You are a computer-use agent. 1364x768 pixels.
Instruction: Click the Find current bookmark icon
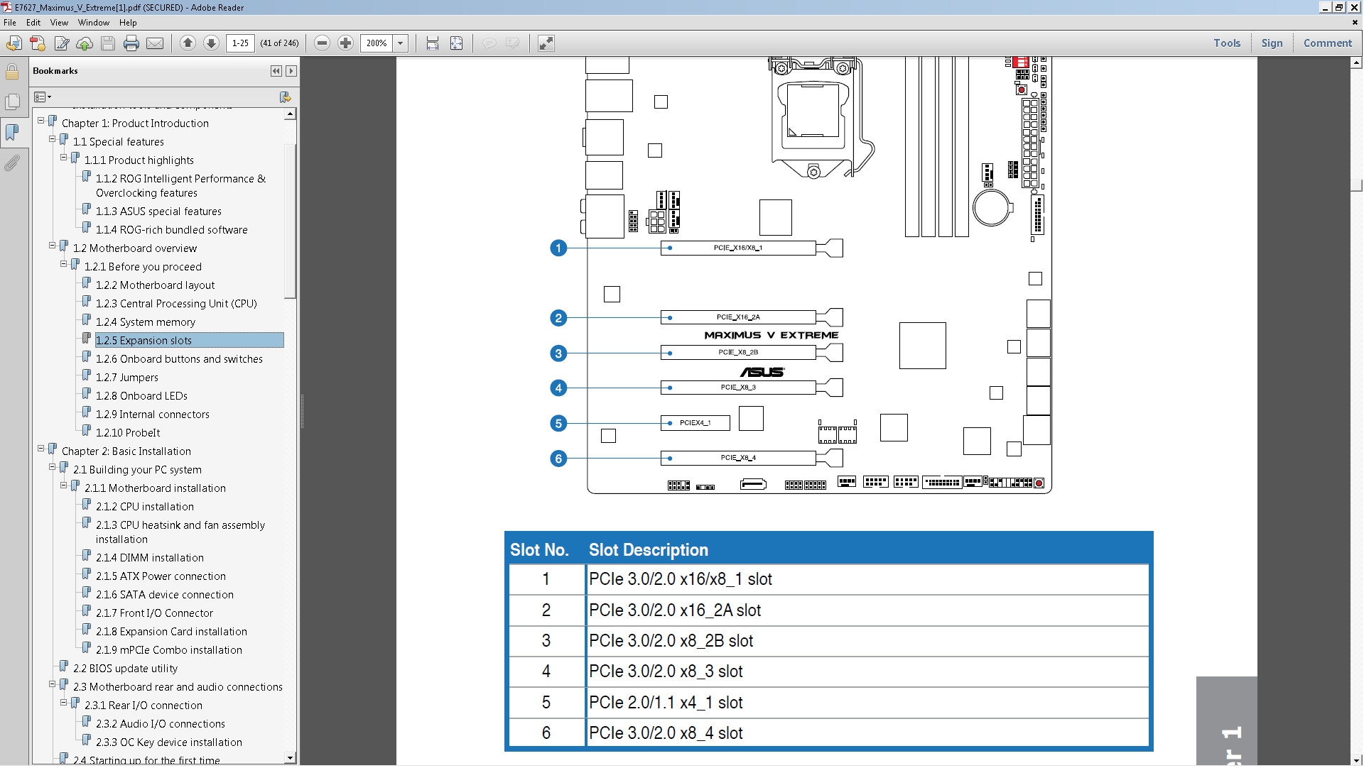[285, 97]
